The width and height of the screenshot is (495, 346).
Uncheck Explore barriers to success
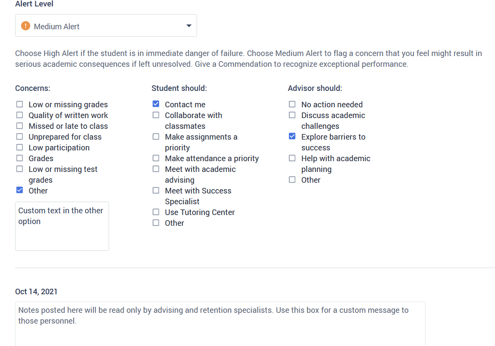coord(292,136)
